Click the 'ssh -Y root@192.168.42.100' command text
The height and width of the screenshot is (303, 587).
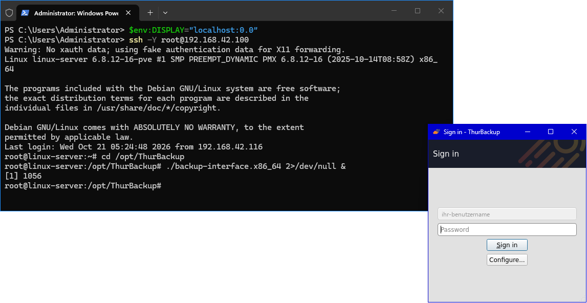(189, 40)
